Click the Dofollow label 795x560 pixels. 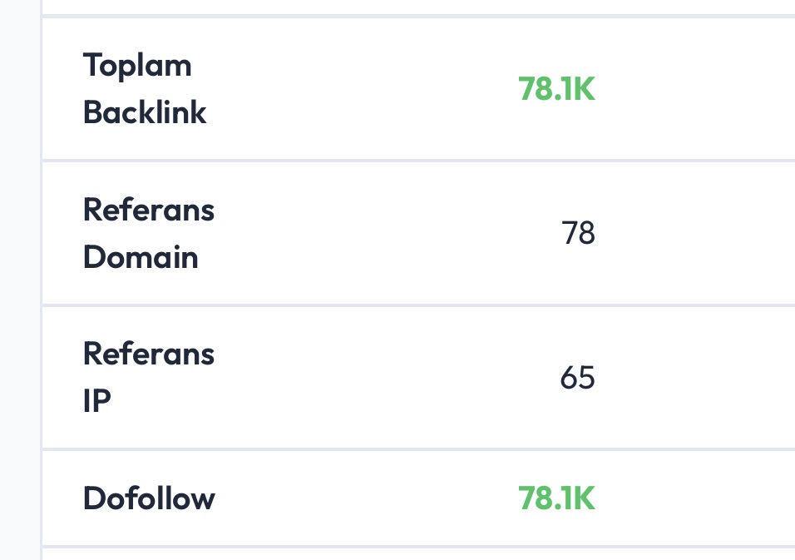(x=149, y=498)
